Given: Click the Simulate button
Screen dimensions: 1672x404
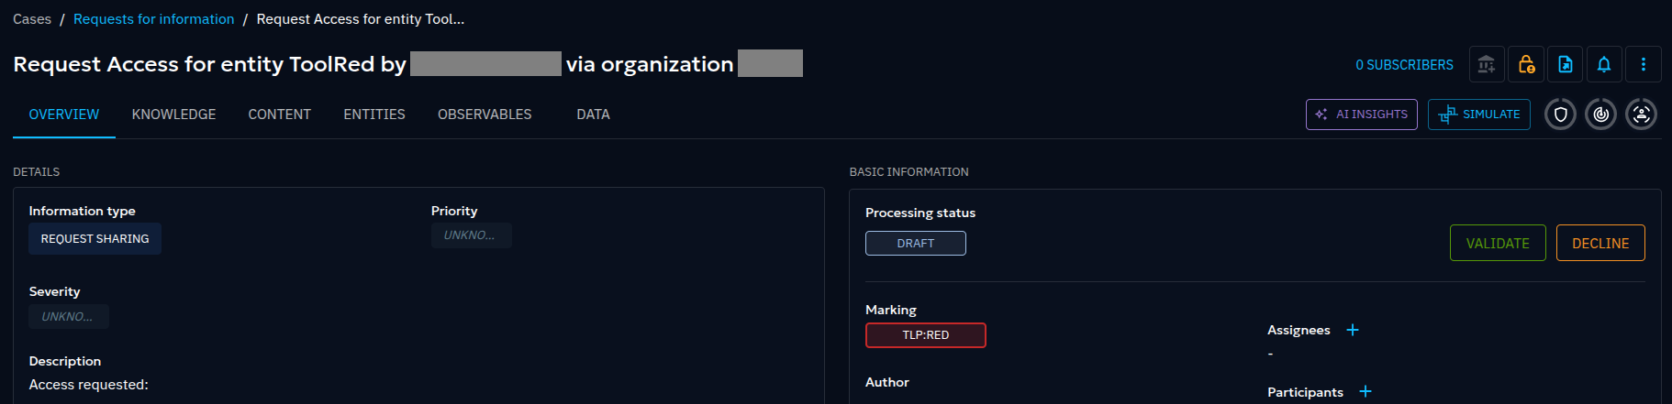Looking at the screenshot, I should [x=1478, y=115].
